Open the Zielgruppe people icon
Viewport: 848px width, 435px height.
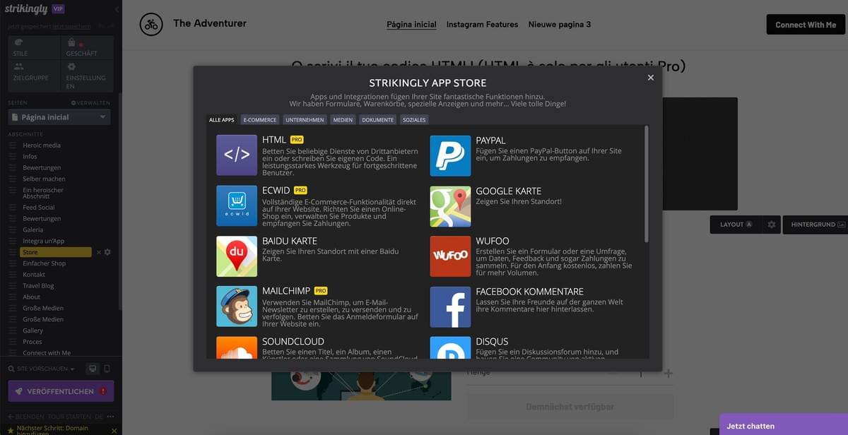(x=19, y=66)
